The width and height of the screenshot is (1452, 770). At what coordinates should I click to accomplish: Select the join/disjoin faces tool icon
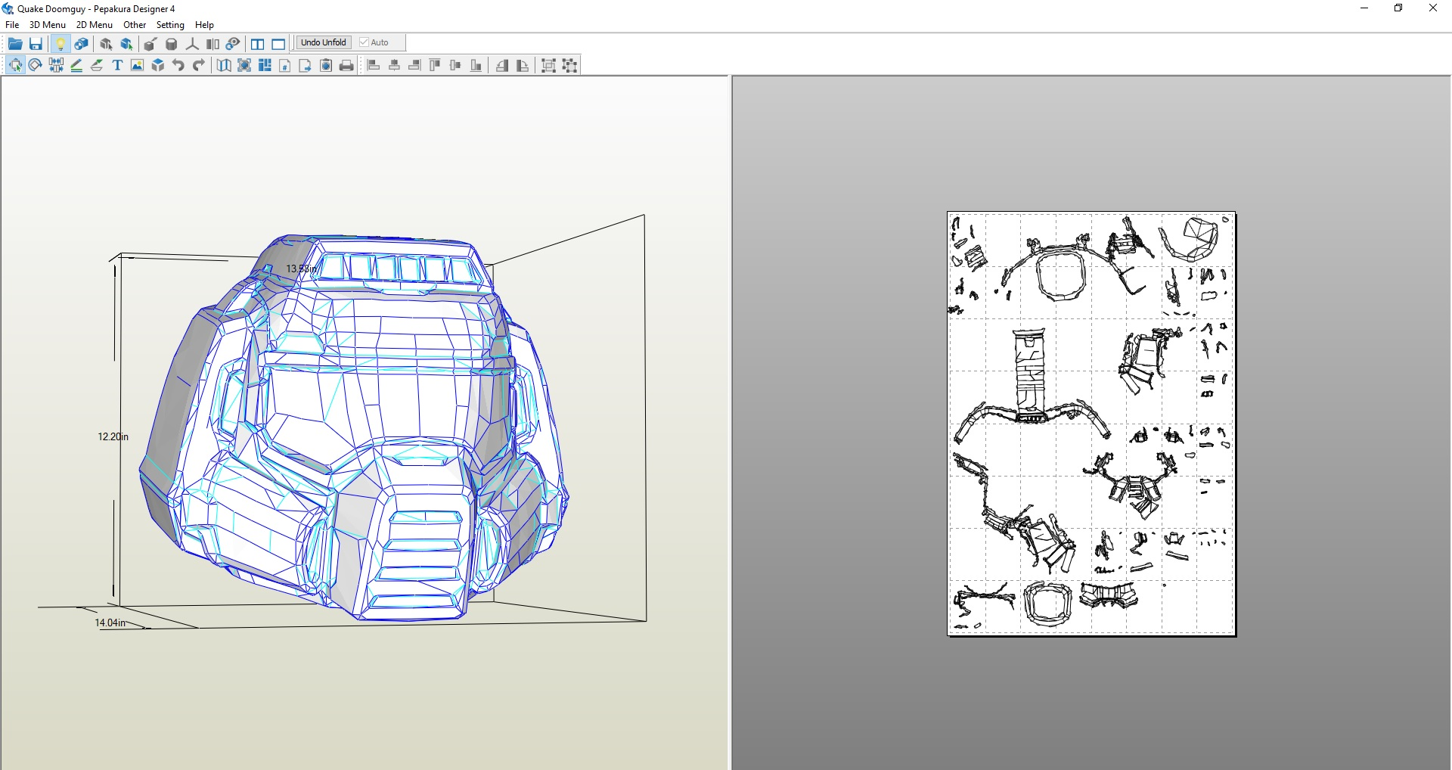point(56,65)
